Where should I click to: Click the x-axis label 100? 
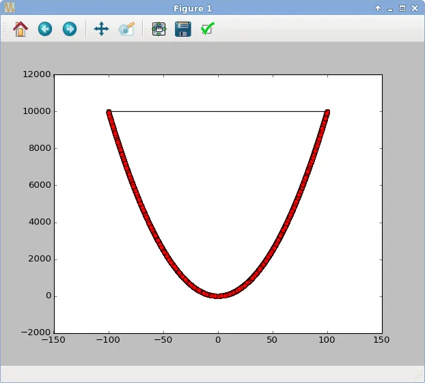click(x=327, y=340)
